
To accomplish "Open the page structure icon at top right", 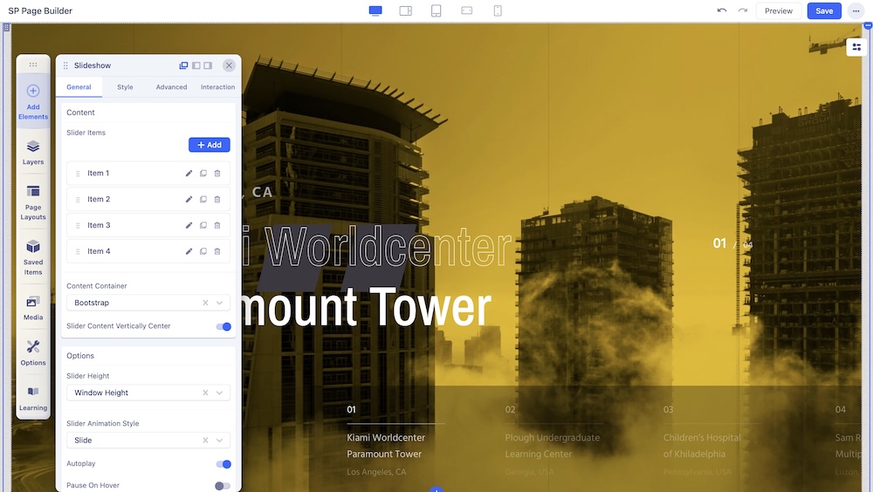I will pos(857,47).
